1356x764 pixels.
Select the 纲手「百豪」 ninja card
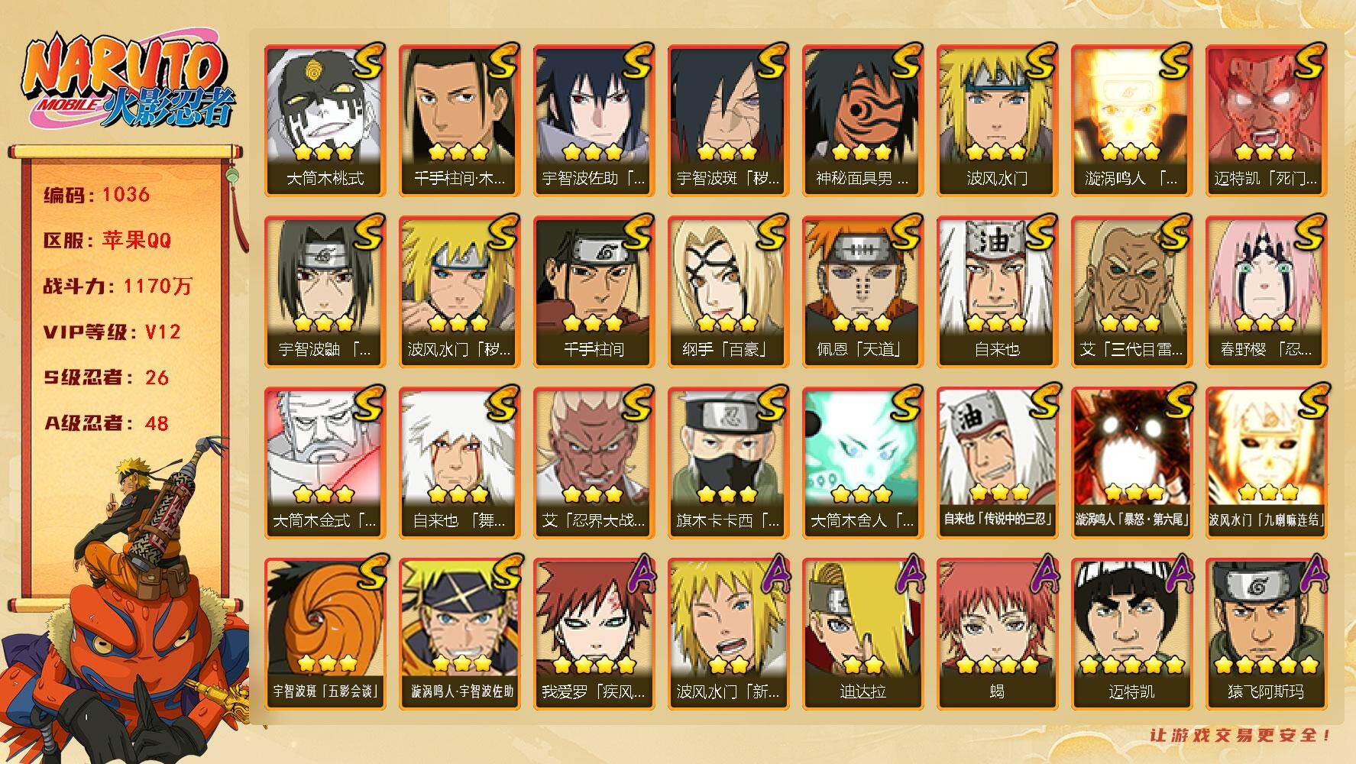(728, 291)
